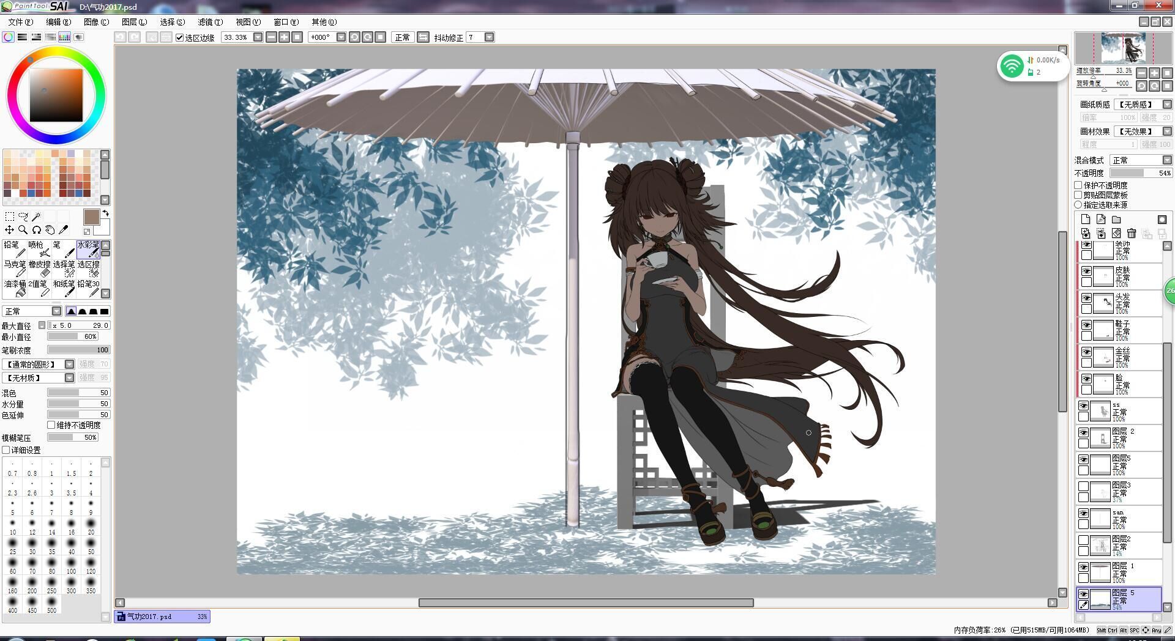This screenshot has height=641, width=1175.
Task: Choose the 马克笔 marker brush
Action: pos(15,269)
